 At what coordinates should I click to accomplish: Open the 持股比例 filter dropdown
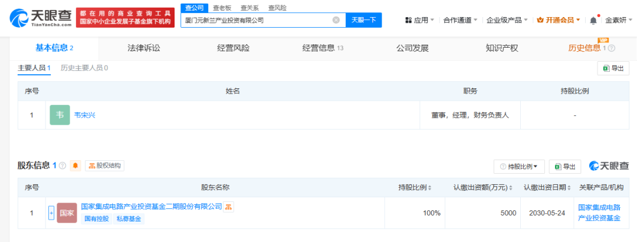(519, 166)
